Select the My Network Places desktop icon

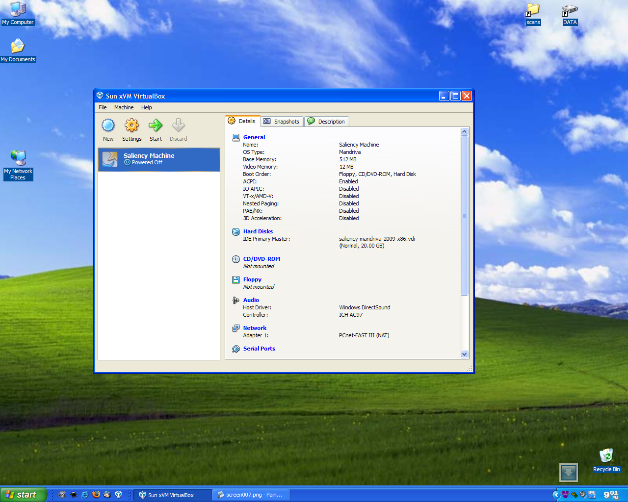18,165
